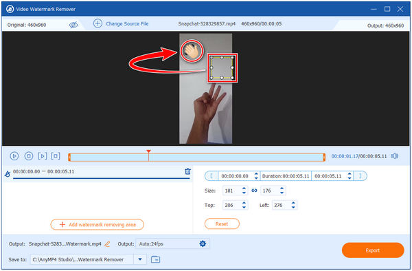Click the watermark brush icon beside segment
This screenshot has height=271, width=412.
[8, 173]
